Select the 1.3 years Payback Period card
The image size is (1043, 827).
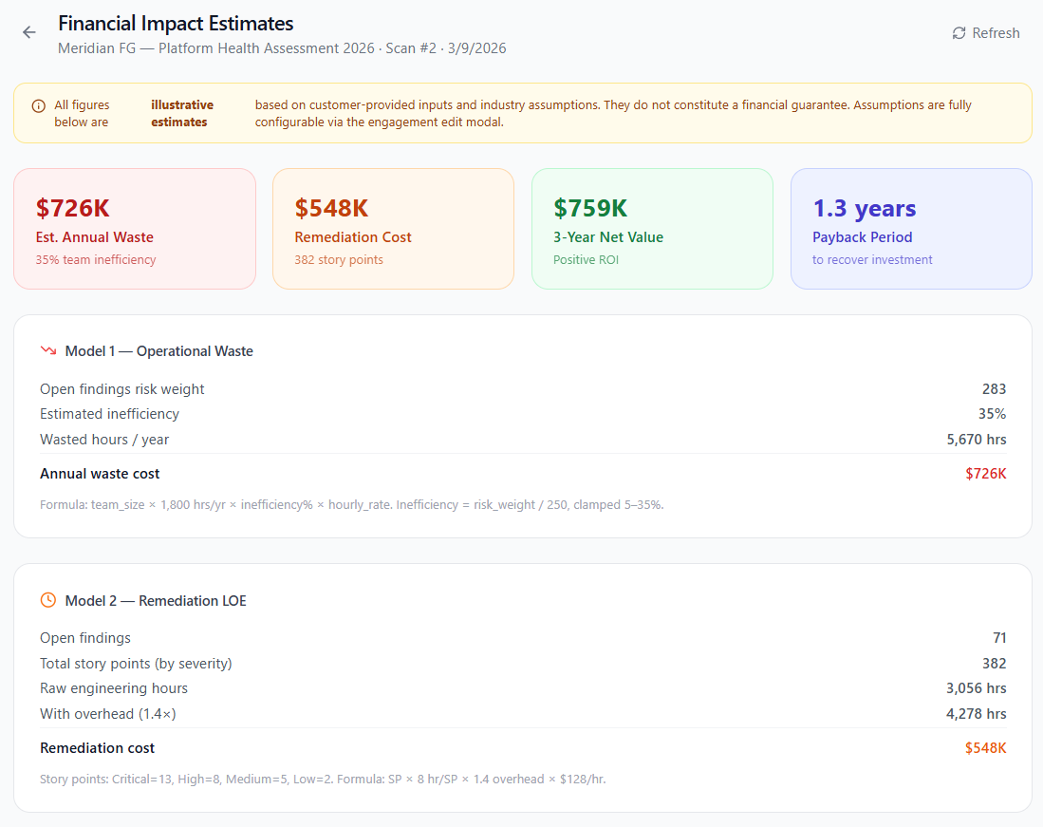(911, 229)
